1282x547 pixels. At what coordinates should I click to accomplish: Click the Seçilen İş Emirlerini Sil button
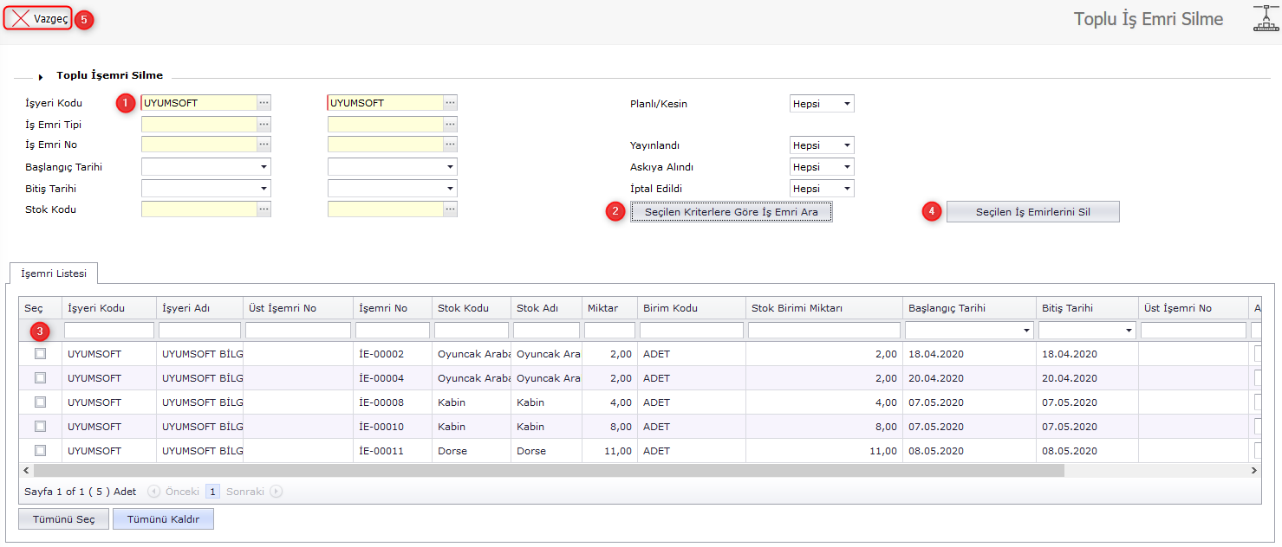[x=1032, y=212]
